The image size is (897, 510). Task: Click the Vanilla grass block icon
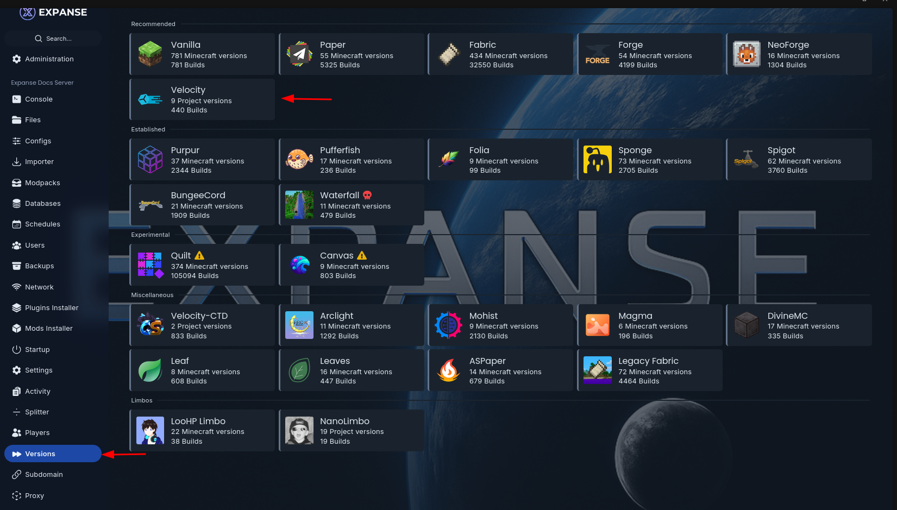[x=150, y=54]
